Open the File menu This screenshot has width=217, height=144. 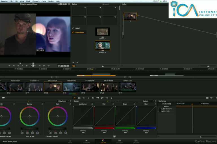pyautogui.click(x=11, y=1)
